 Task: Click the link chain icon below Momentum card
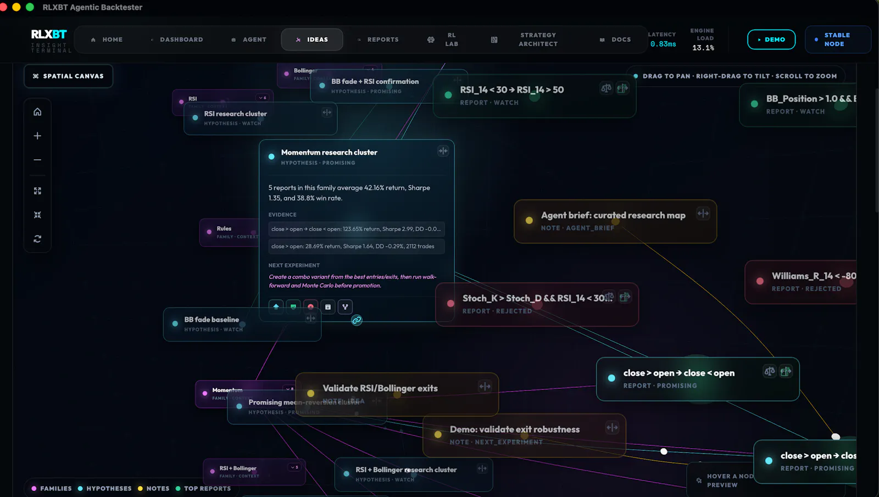point(357,320)
